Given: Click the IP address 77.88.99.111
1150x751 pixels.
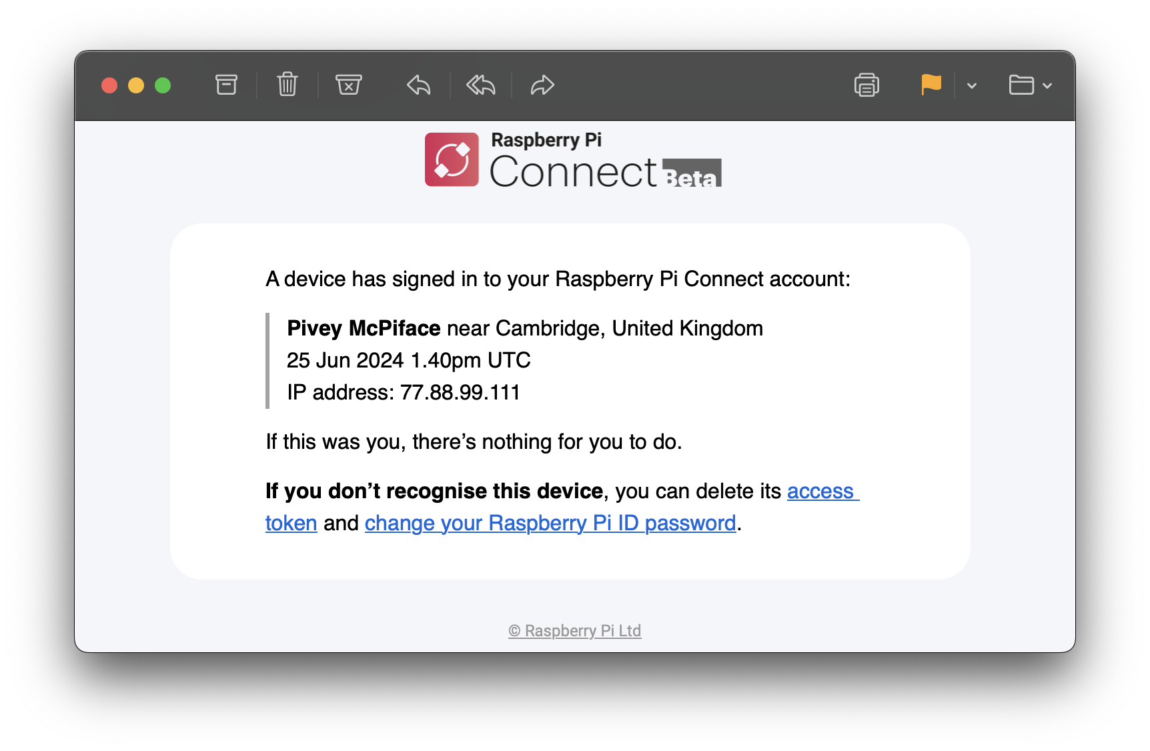Looking at the screenshot, I should [x=460, y=392].
